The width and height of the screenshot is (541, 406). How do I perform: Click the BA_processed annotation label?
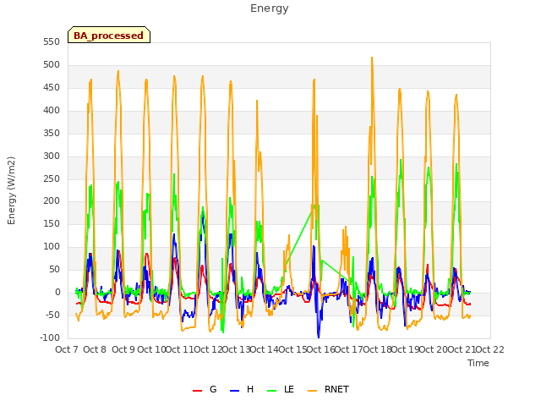tap(109, 35)
